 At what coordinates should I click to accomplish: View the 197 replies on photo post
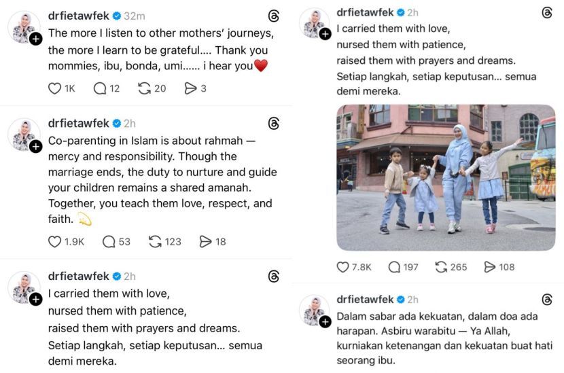pos(394,267)
